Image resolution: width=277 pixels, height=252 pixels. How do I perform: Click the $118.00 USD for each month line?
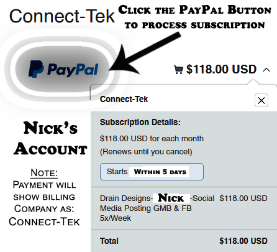pyautogui.click(x=152, y=139)
